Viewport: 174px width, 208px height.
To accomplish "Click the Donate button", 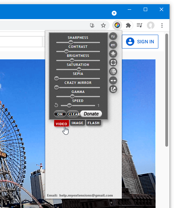I will click(x=91, y=114).
